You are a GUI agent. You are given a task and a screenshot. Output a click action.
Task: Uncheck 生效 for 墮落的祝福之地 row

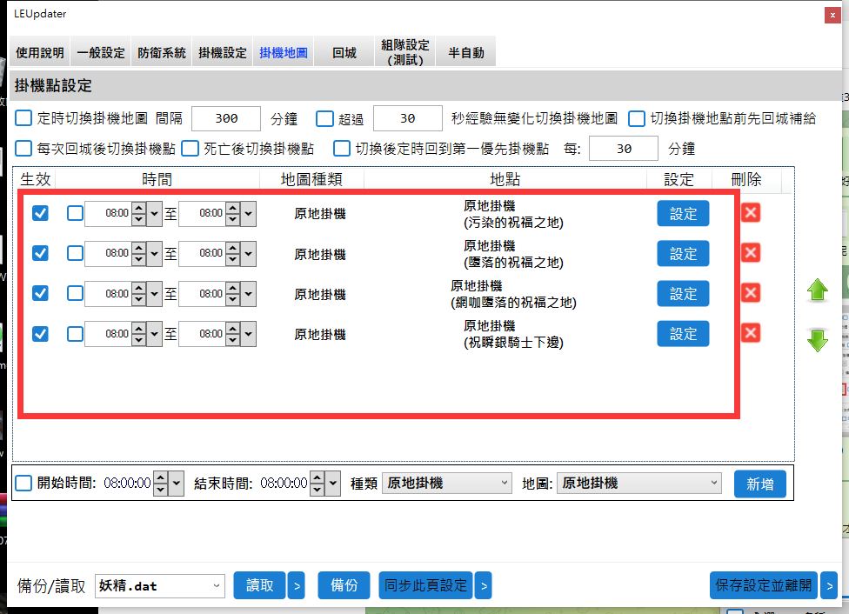pyautogui.click(x=40, y=253)
